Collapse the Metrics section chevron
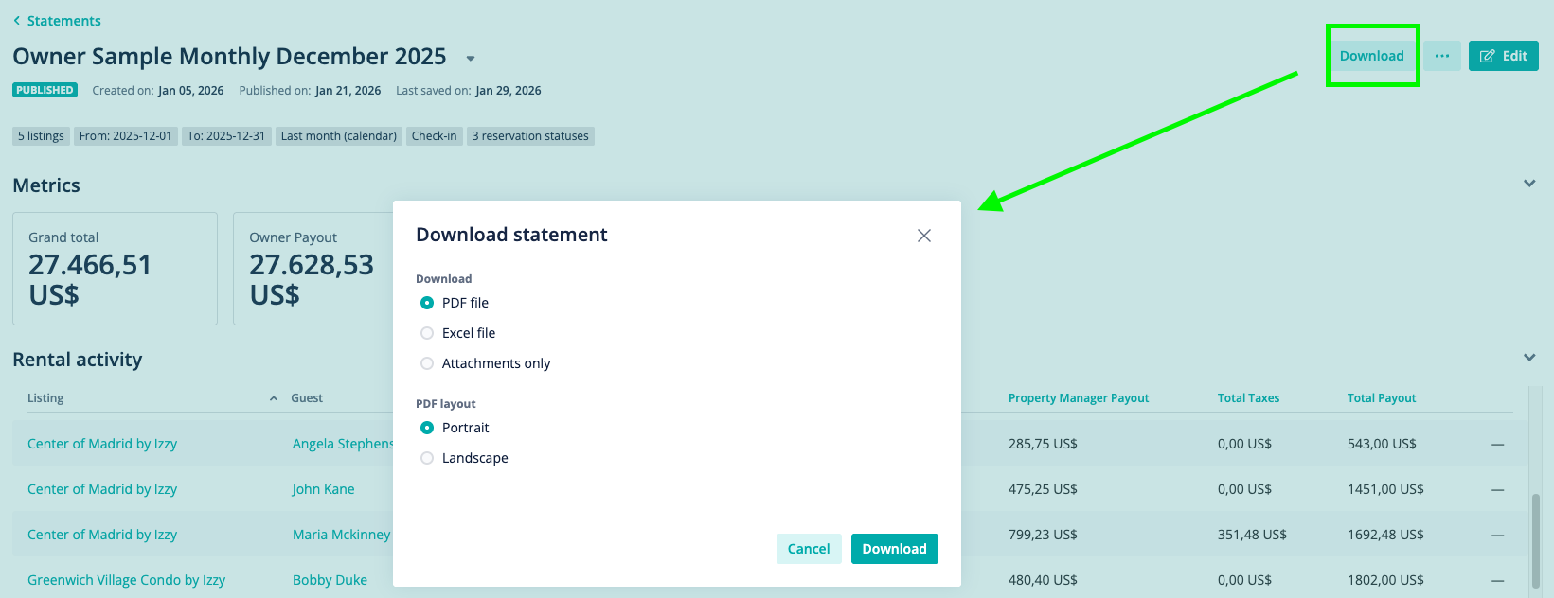This screenshot has height=598, width=1554. click(x=1529, y=184)
